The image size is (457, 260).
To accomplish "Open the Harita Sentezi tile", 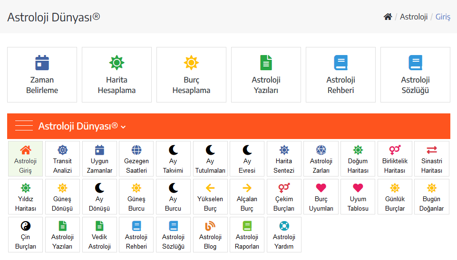I will point(284,159).
